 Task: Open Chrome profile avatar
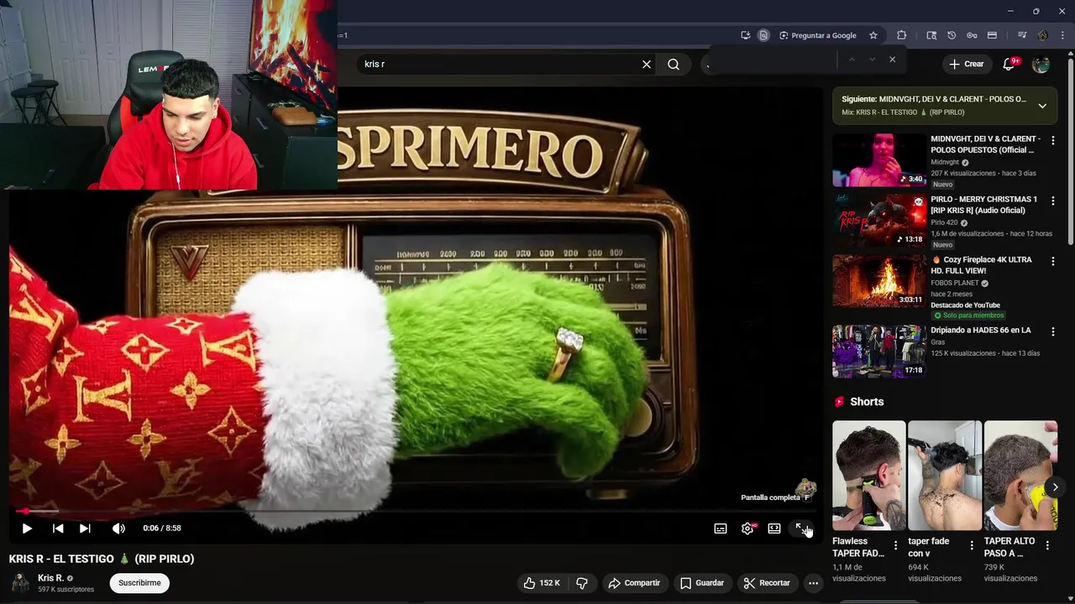(x=1042, y=35)
